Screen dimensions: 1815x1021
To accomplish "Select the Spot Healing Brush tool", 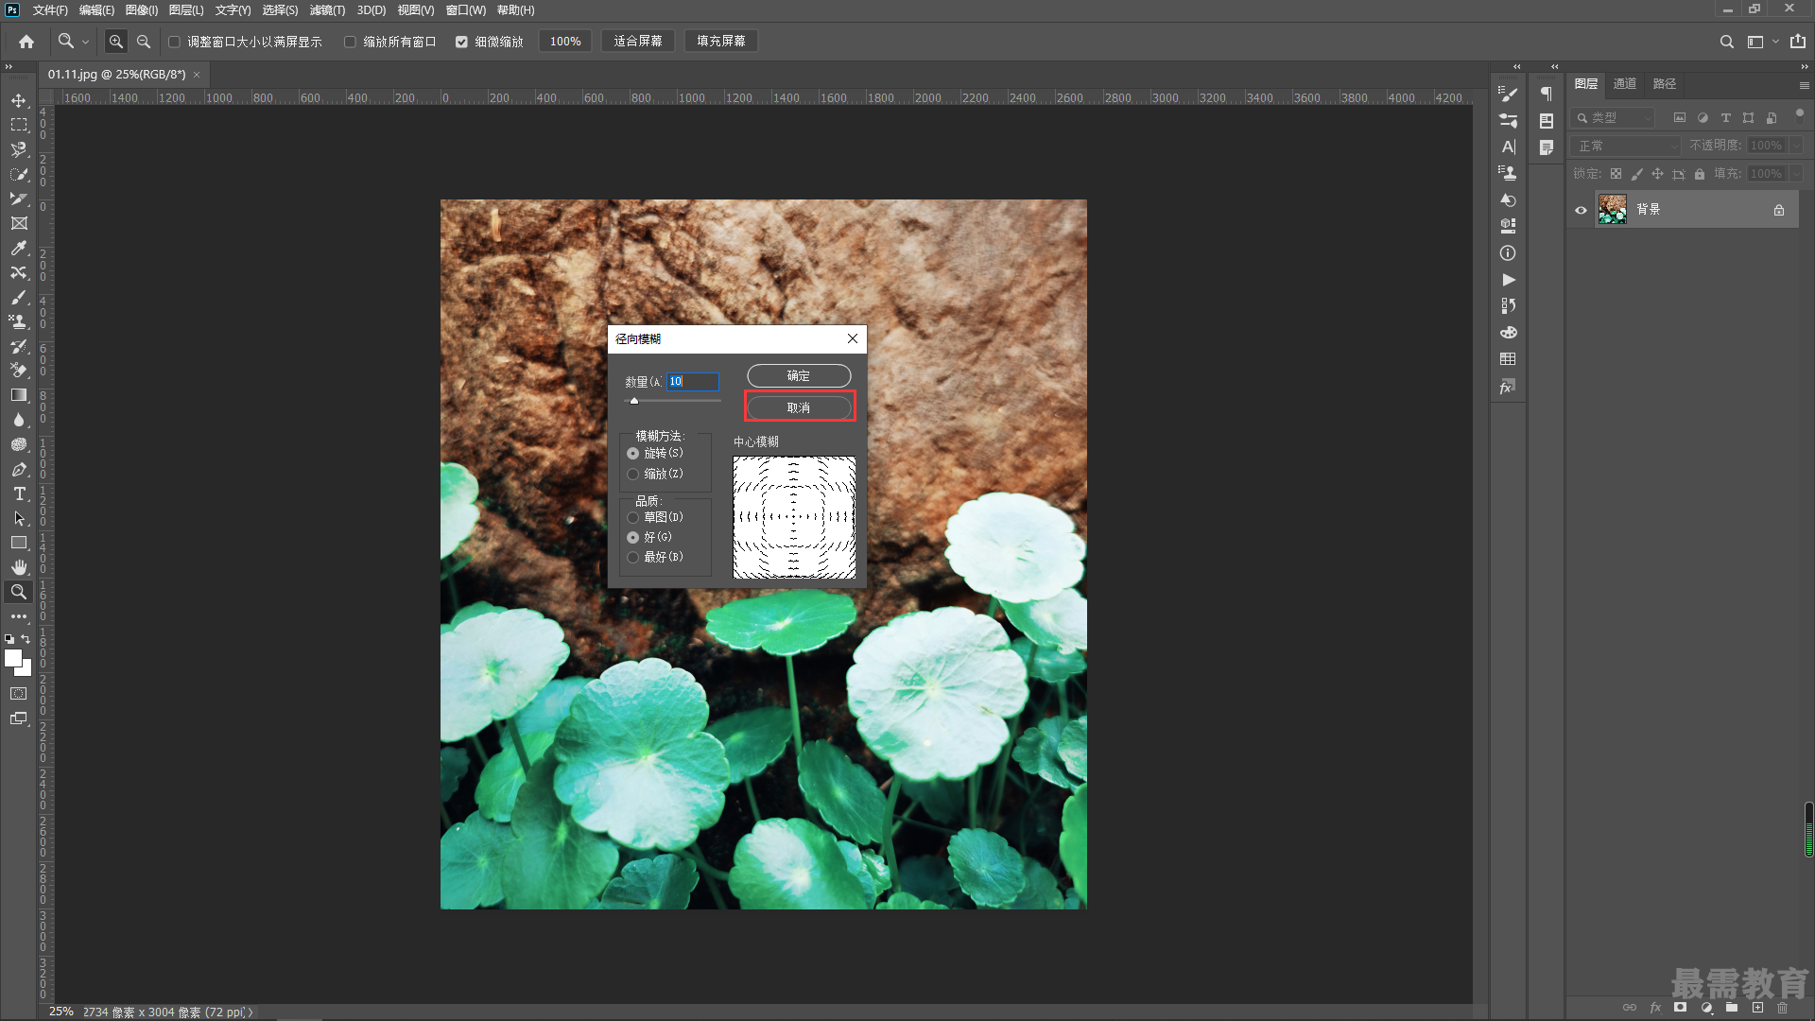I will click(x=19, y=272).
